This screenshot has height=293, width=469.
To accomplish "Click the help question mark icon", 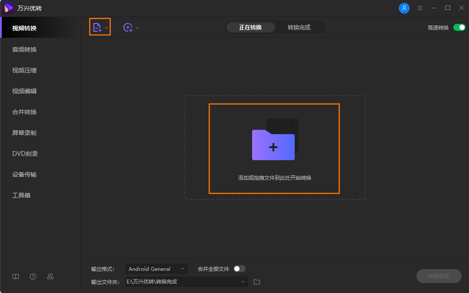I will (33, 276).
